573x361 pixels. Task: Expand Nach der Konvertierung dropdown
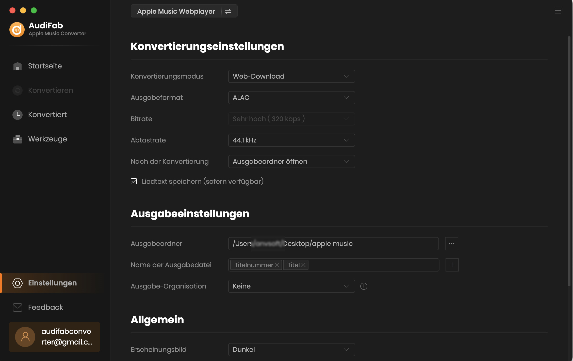click(x=291, y=161)
